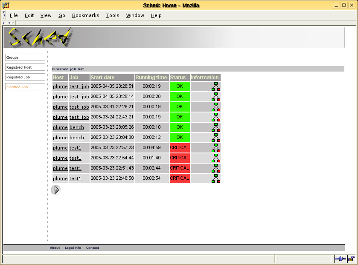Click the next page arrow button
Screen dimensions: 358x265
click(x=56, y=190)
